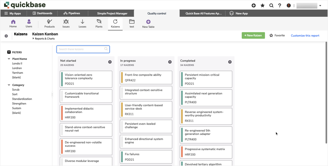This screenshot has width=328, height=166.
Task: Open the Losses down-arrow icon
Action: (83, 24)
